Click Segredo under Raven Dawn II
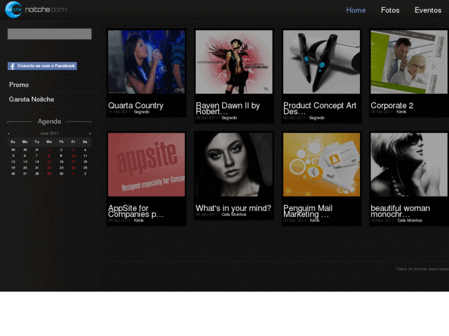449x336 pixels. click(x=229, y=118)
